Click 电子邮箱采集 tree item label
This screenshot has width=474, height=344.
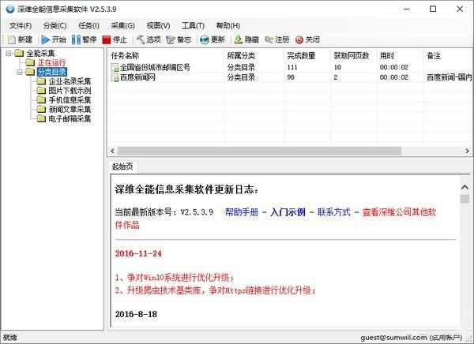tap(70, 118)
